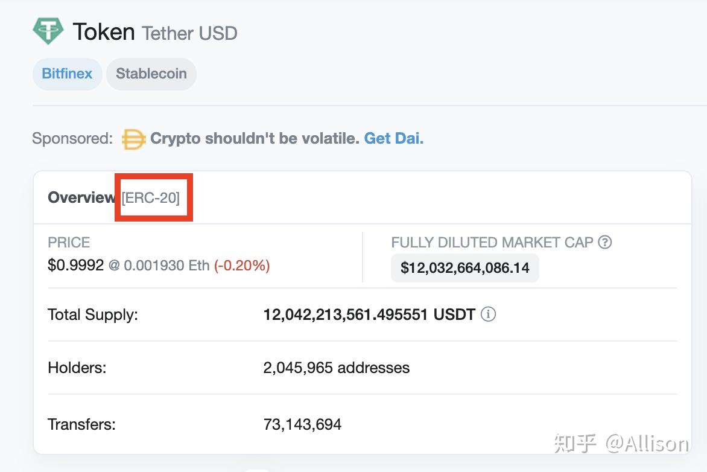707x472 pixels.
Task: Click the Tether USD token name
Action: (189, 34)
